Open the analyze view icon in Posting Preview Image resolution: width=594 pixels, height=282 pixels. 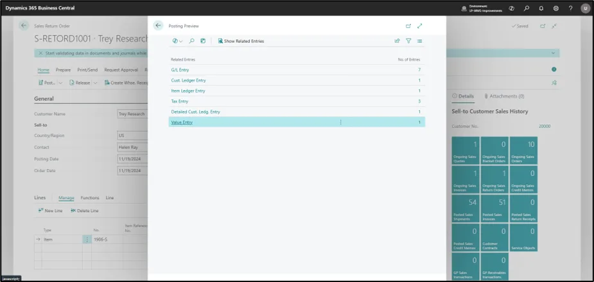203,41
